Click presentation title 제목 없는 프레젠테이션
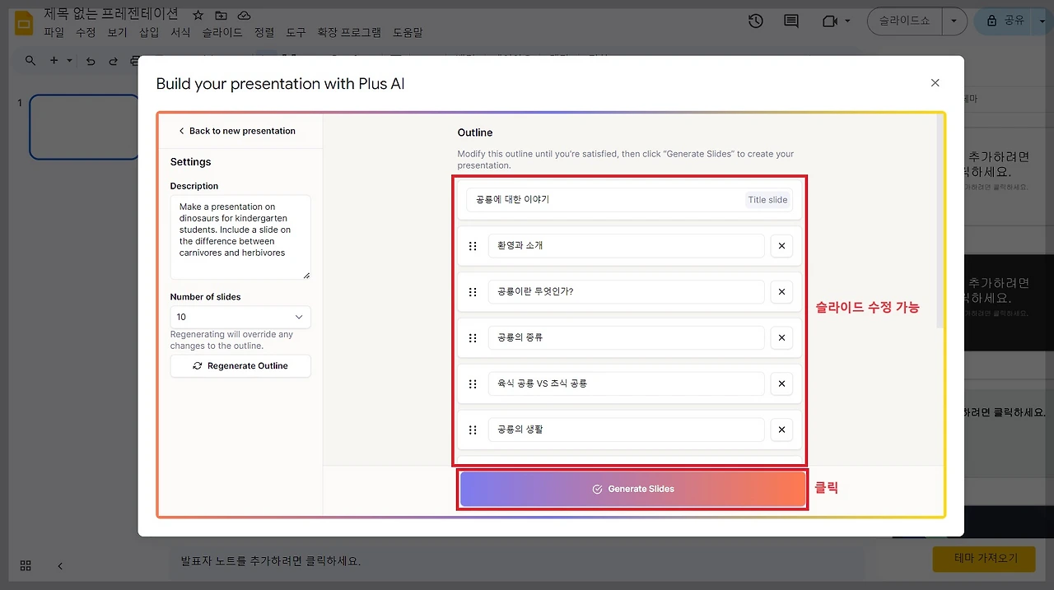 click(110, 15)
